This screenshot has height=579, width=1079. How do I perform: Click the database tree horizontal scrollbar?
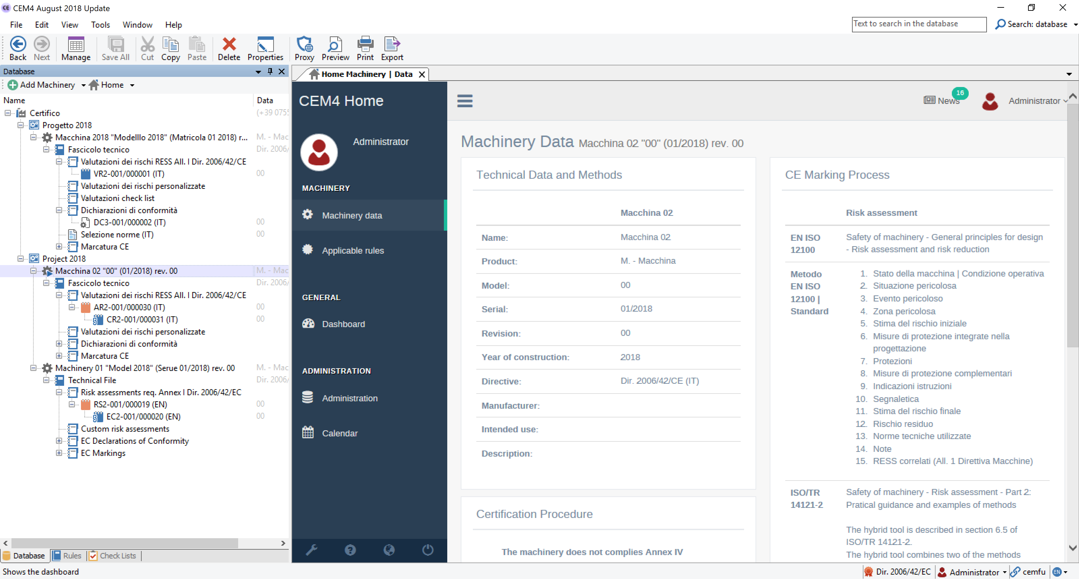click(125, 543)
